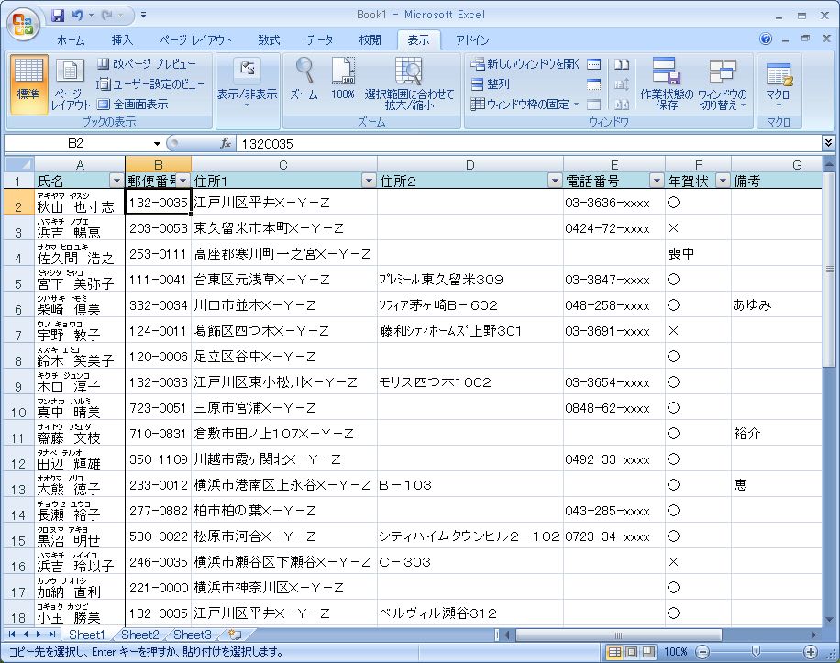Save the workbook from quick access toolbar
The image size is (840, 663).
tap(58, 16)
